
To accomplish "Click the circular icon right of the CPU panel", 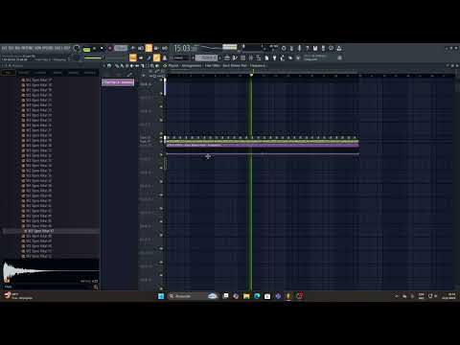I will (284, 48).
